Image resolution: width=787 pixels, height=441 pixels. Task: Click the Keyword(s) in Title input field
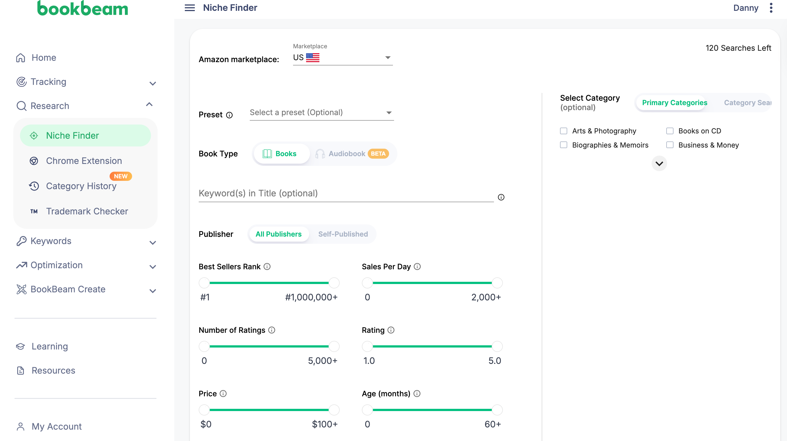[346, 193]
